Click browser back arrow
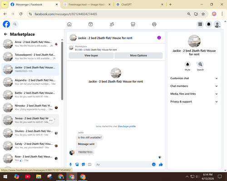Screen dimensions: 227x181 point(5,14)
